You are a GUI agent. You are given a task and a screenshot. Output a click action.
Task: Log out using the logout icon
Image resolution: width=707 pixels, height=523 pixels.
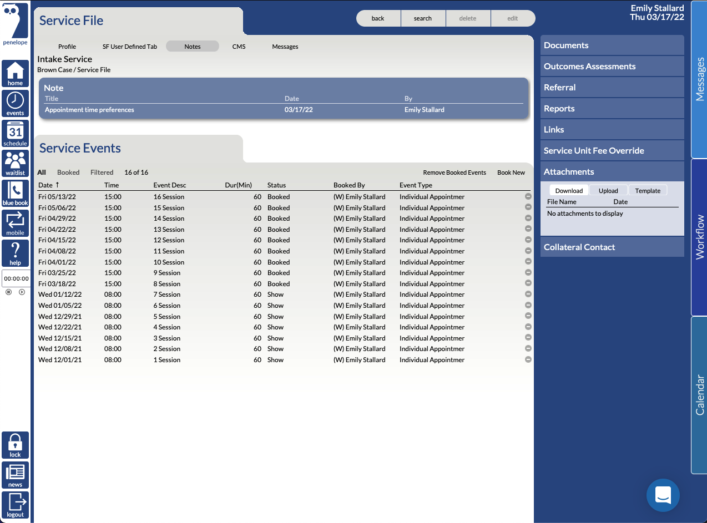(15, 505)
